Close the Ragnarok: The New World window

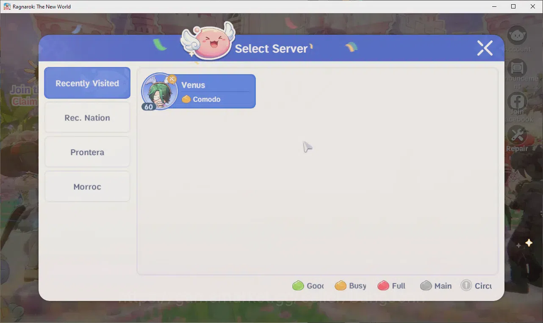533,6
